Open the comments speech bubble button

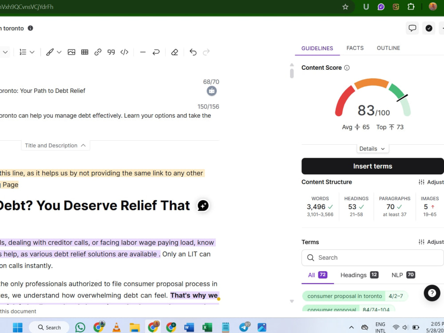tap(412, 28)
